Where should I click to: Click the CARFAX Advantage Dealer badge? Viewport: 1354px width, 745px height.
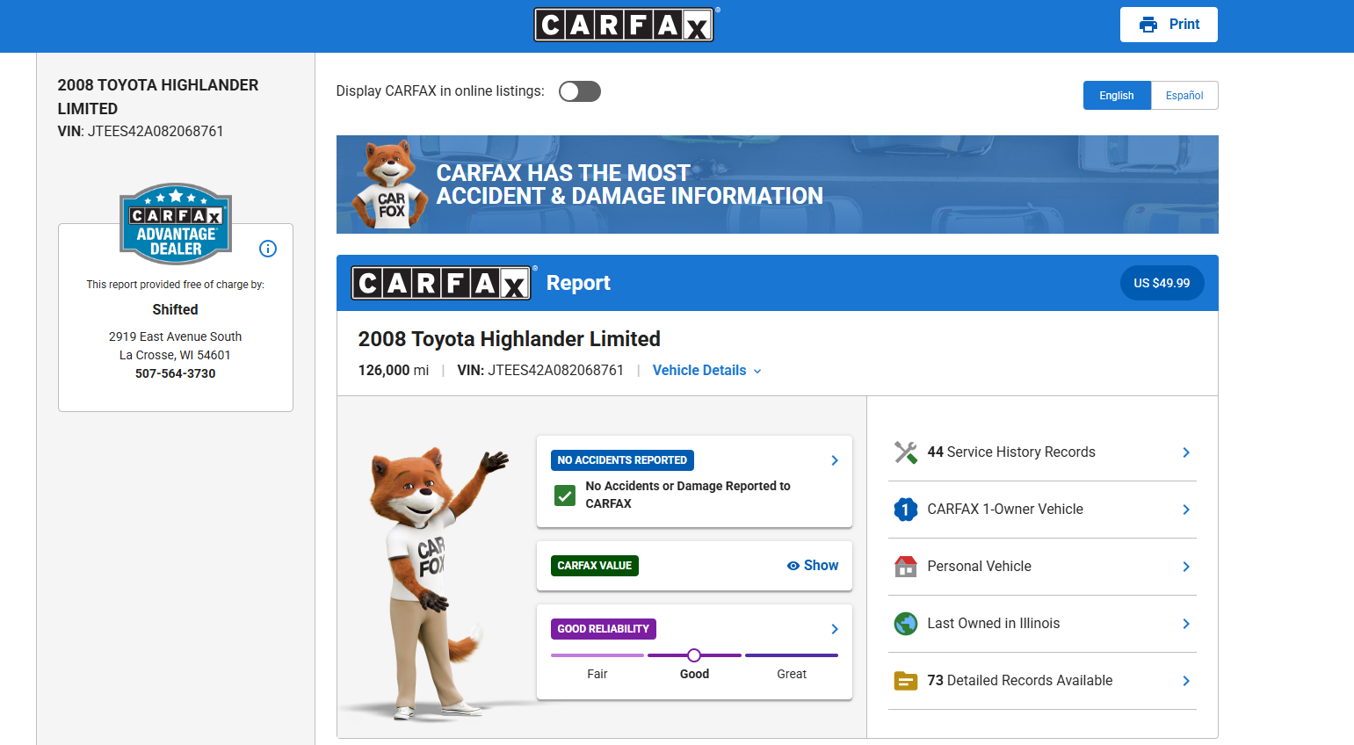176,224
